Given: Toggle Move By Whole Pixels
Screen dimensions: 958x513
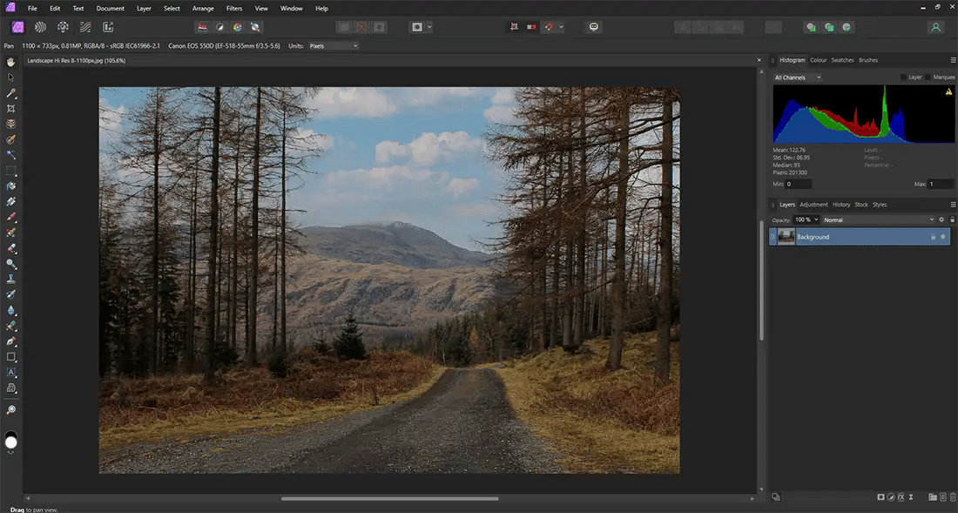Looking at the screenshot, I should click(x=531, y=27).
